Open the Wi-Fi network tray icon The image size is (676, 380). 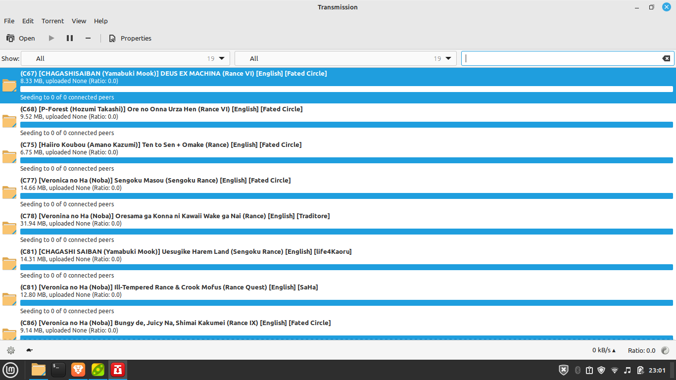click(x=615, y=370)
